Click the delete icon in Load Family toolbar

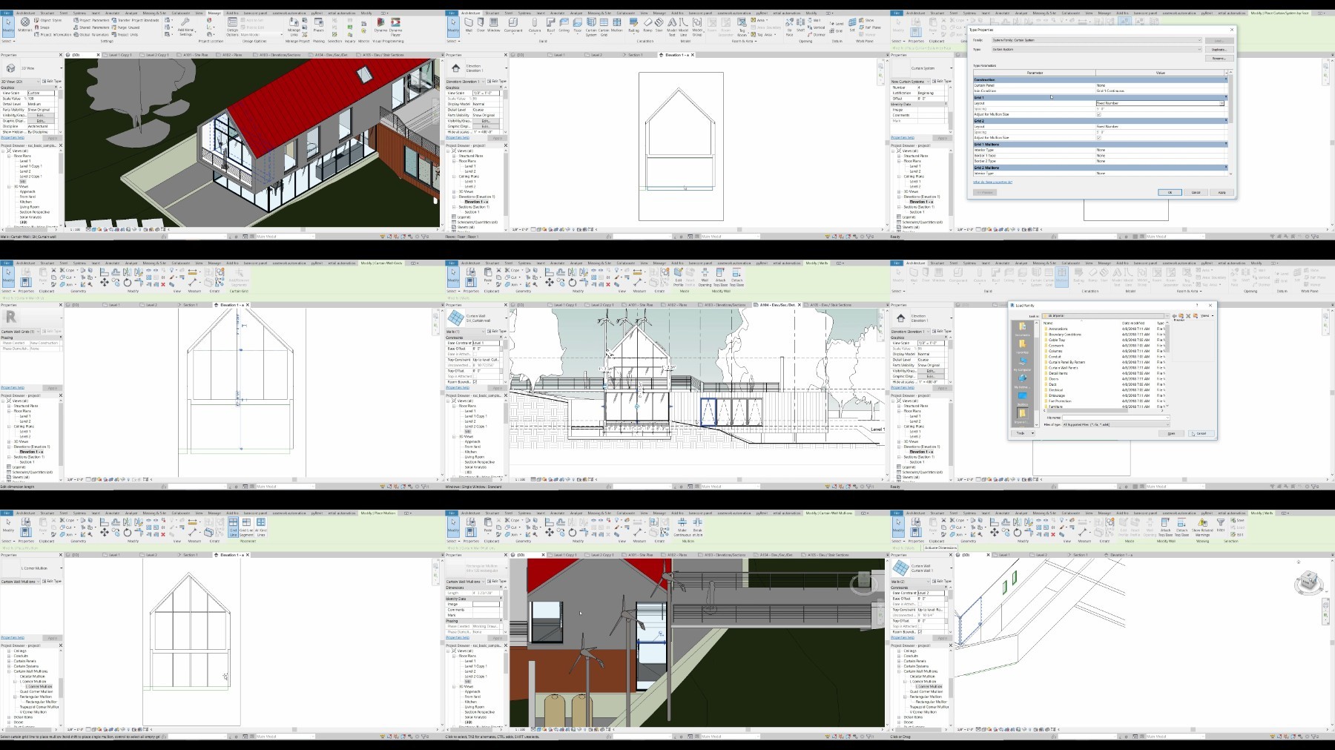coord(1188,316)
